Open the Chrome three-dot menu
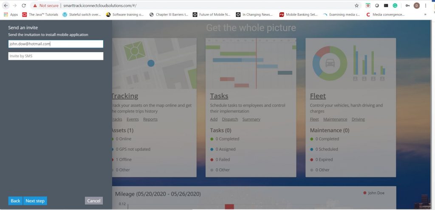Screen dimensions: 435x210 point(426,6)
